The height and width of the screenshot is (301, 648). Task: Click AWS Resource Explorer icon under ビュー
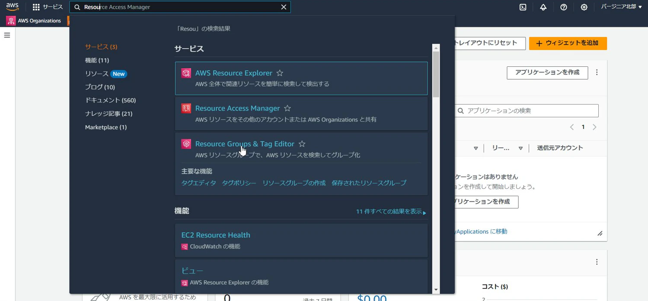coord(185,283)
